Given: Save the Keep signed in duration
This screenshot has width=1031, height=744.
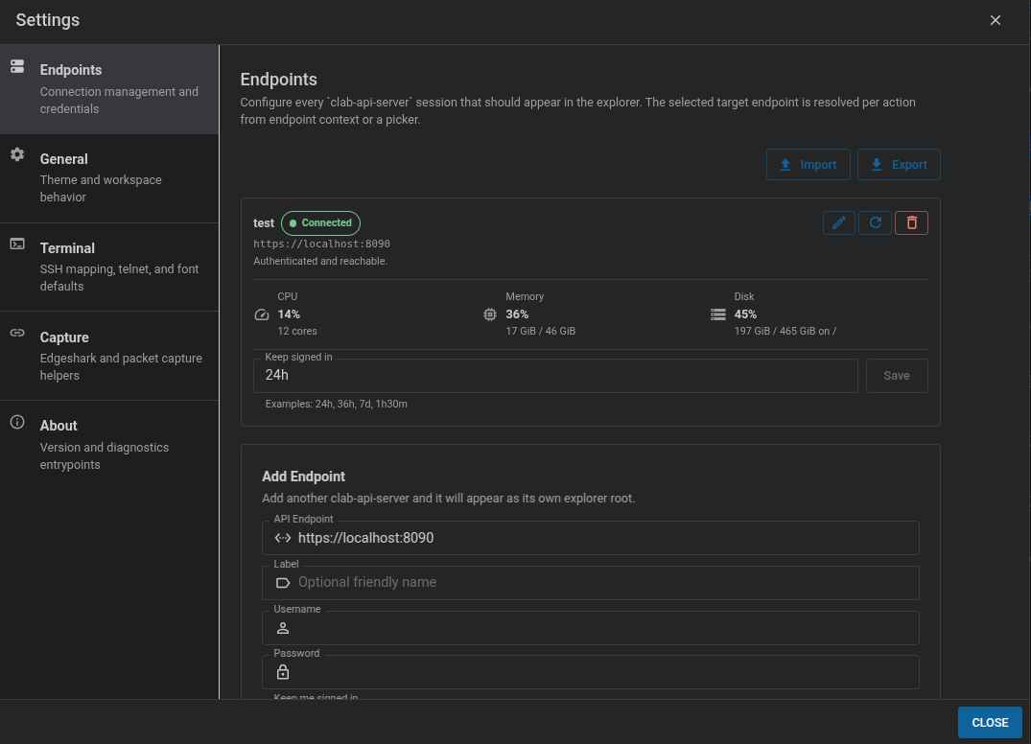Looking at the screenshot, I should (896, 375).
